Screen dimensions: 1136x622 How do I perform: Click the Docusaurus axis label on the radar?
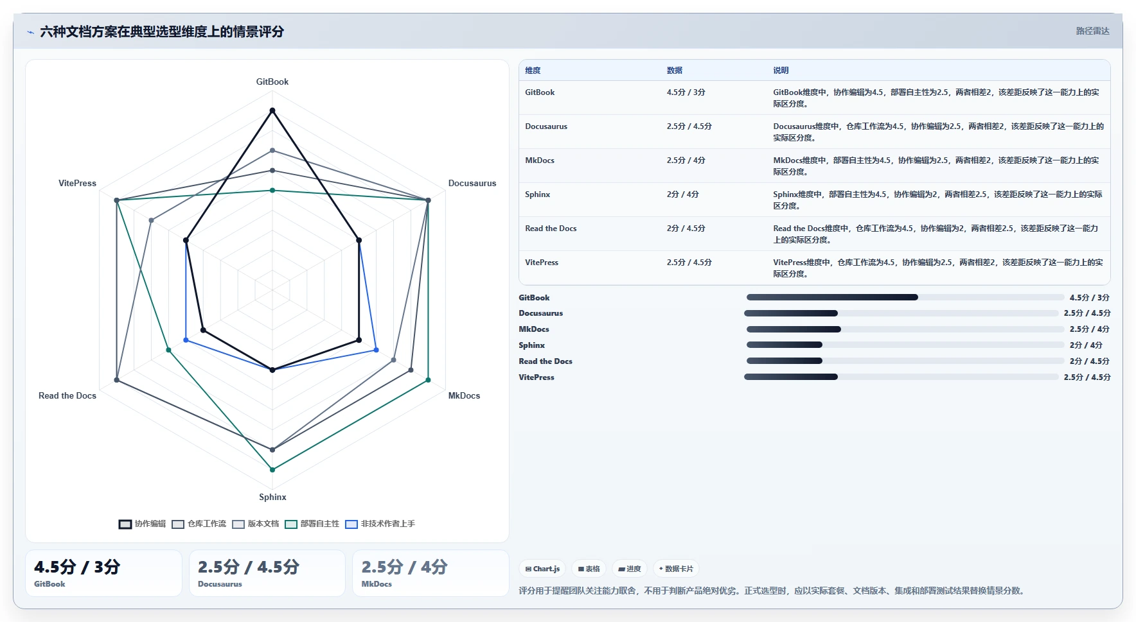click(x=472, y=183)
